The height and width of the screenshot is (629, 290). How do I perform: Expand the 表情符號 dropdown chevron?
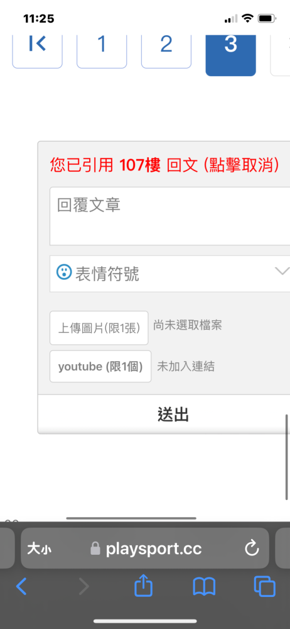click(282, 272)
